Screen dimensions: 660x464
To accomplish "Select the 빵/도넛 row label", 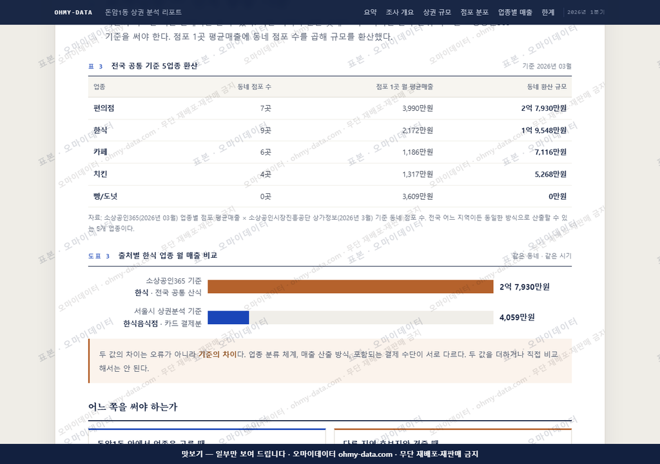I will 105,197.
